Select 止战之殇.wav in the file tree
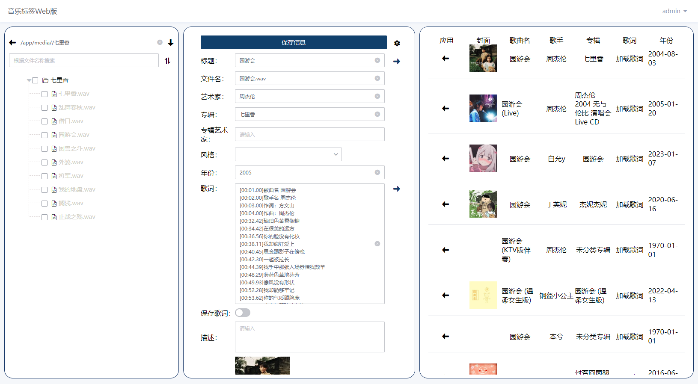The width and height of the screenshot is (698, 384). 77,217
